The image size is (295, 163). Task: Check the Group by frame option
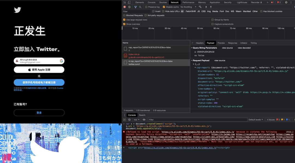tap(213, 20)
